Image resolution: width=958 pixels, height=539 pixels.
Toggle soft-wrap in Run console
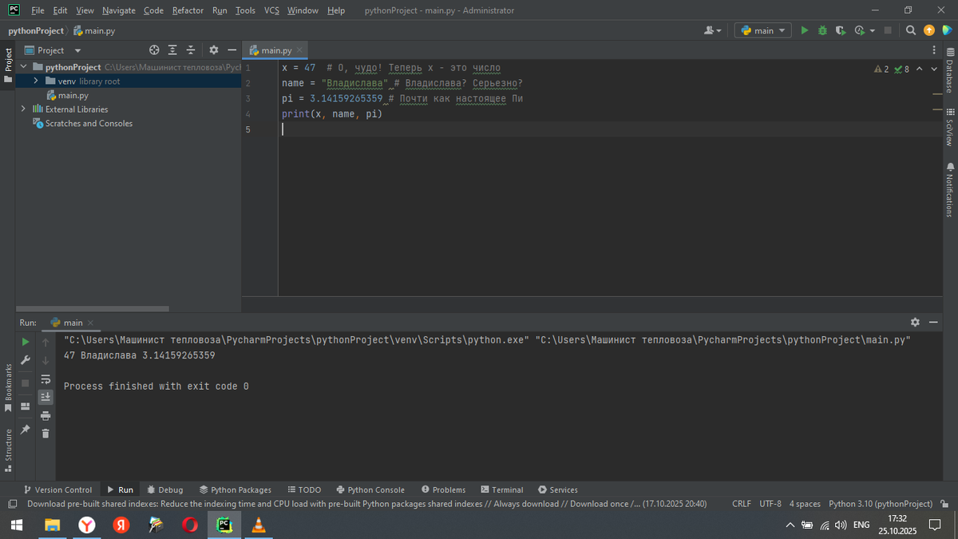[x=46, y=378]
